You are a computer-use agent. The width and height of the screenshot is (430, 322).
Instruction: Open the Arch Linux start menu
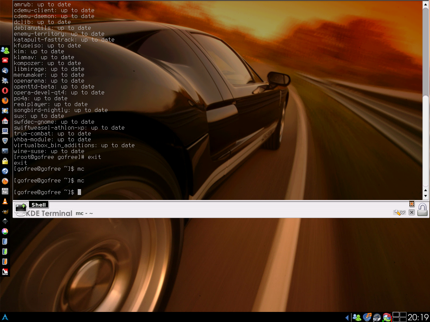click(5, 317)
